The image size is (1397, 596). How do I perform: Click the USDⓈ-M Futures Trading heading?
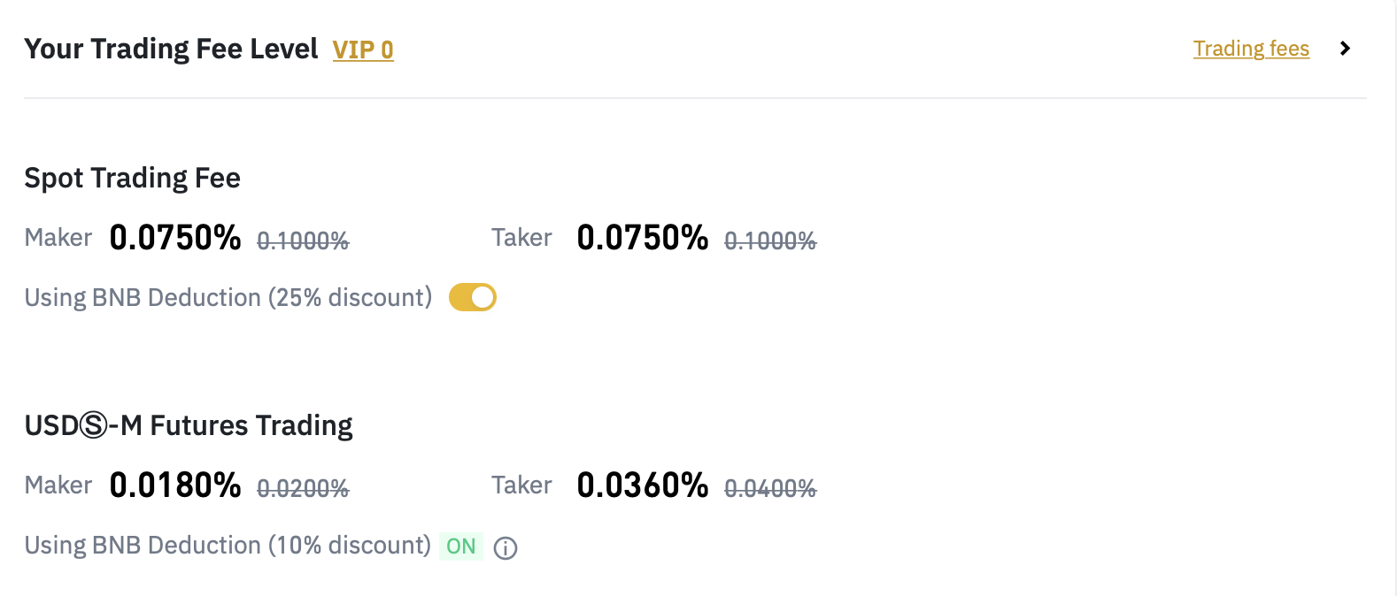point(189,425)
